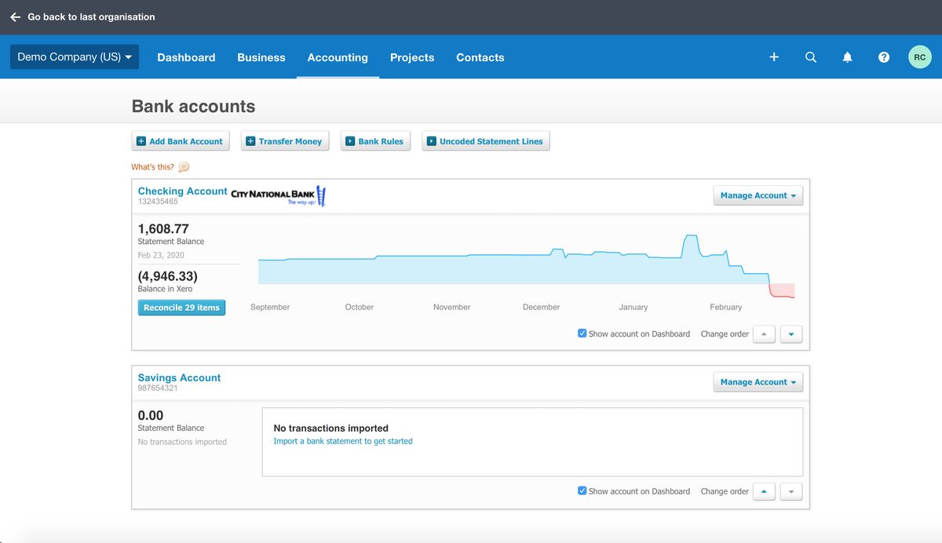Screen dimensions: 942x543
Task: Click the plus icon to create new item
Action: coord(774,56)
